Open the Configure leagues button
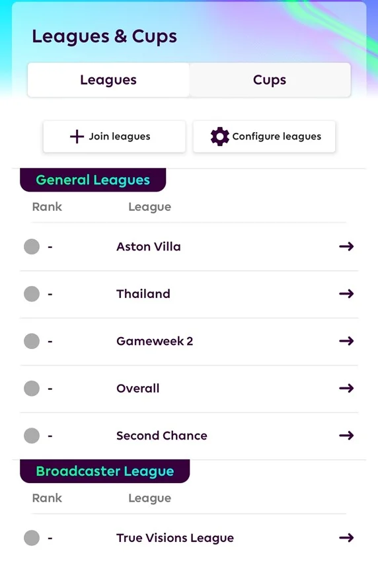Screen dimensions: 378x571 pos(264,137)
